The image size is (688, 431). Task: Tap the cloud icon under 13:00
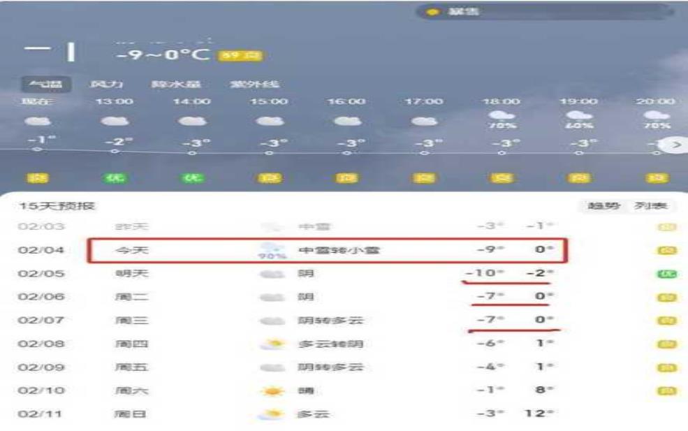click(115, 121)
